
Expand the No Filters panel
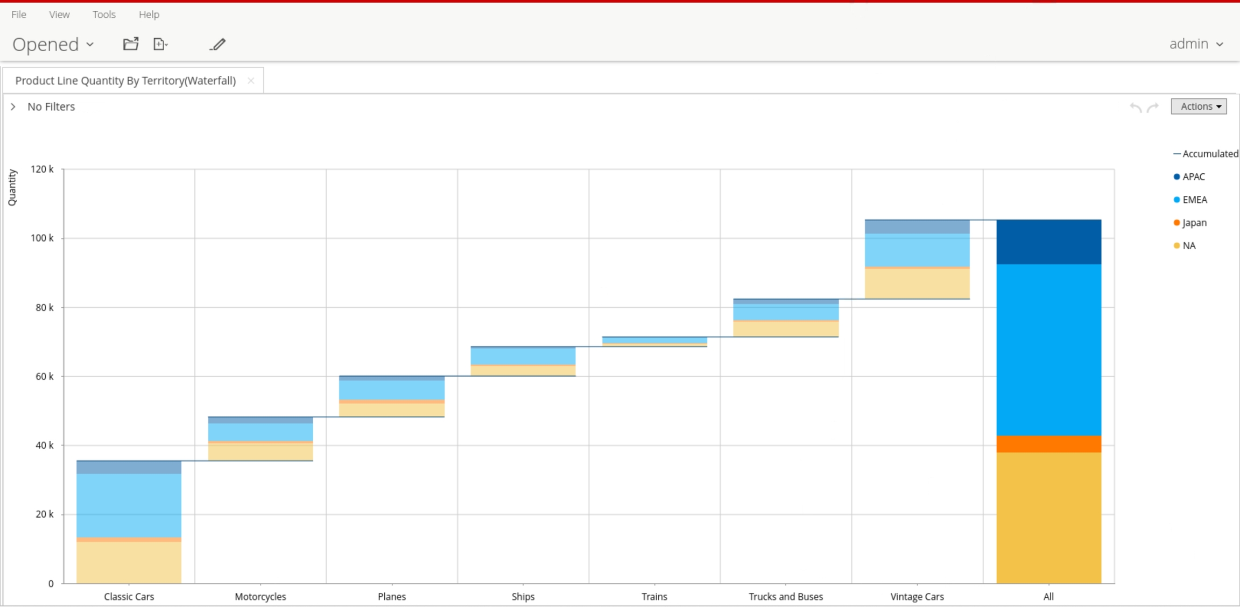click(13, 107)
